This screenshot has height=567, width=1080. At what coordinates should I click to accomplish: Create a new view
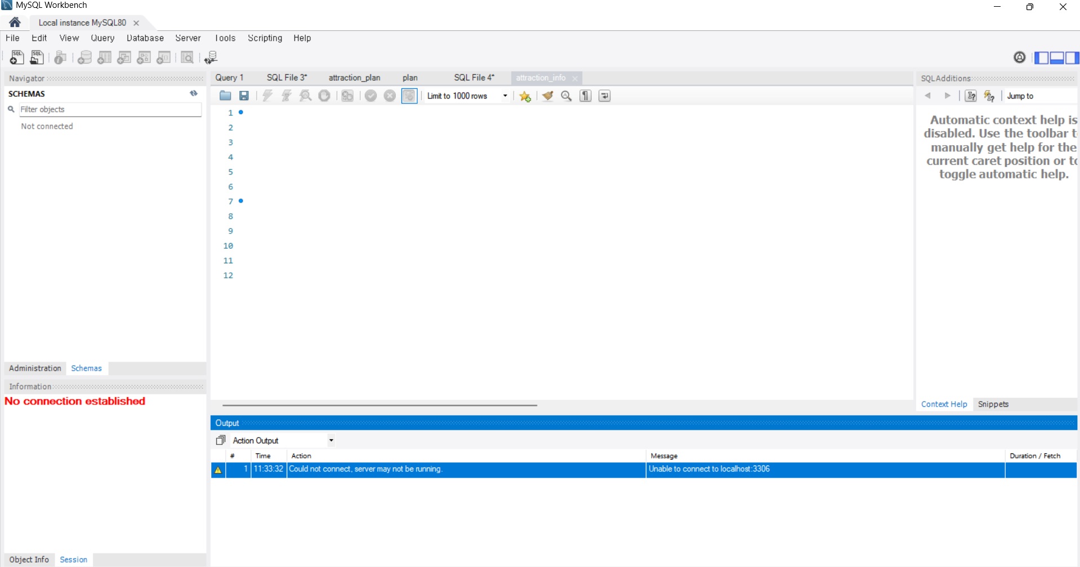pyautogui.click(x=124, y=57)
